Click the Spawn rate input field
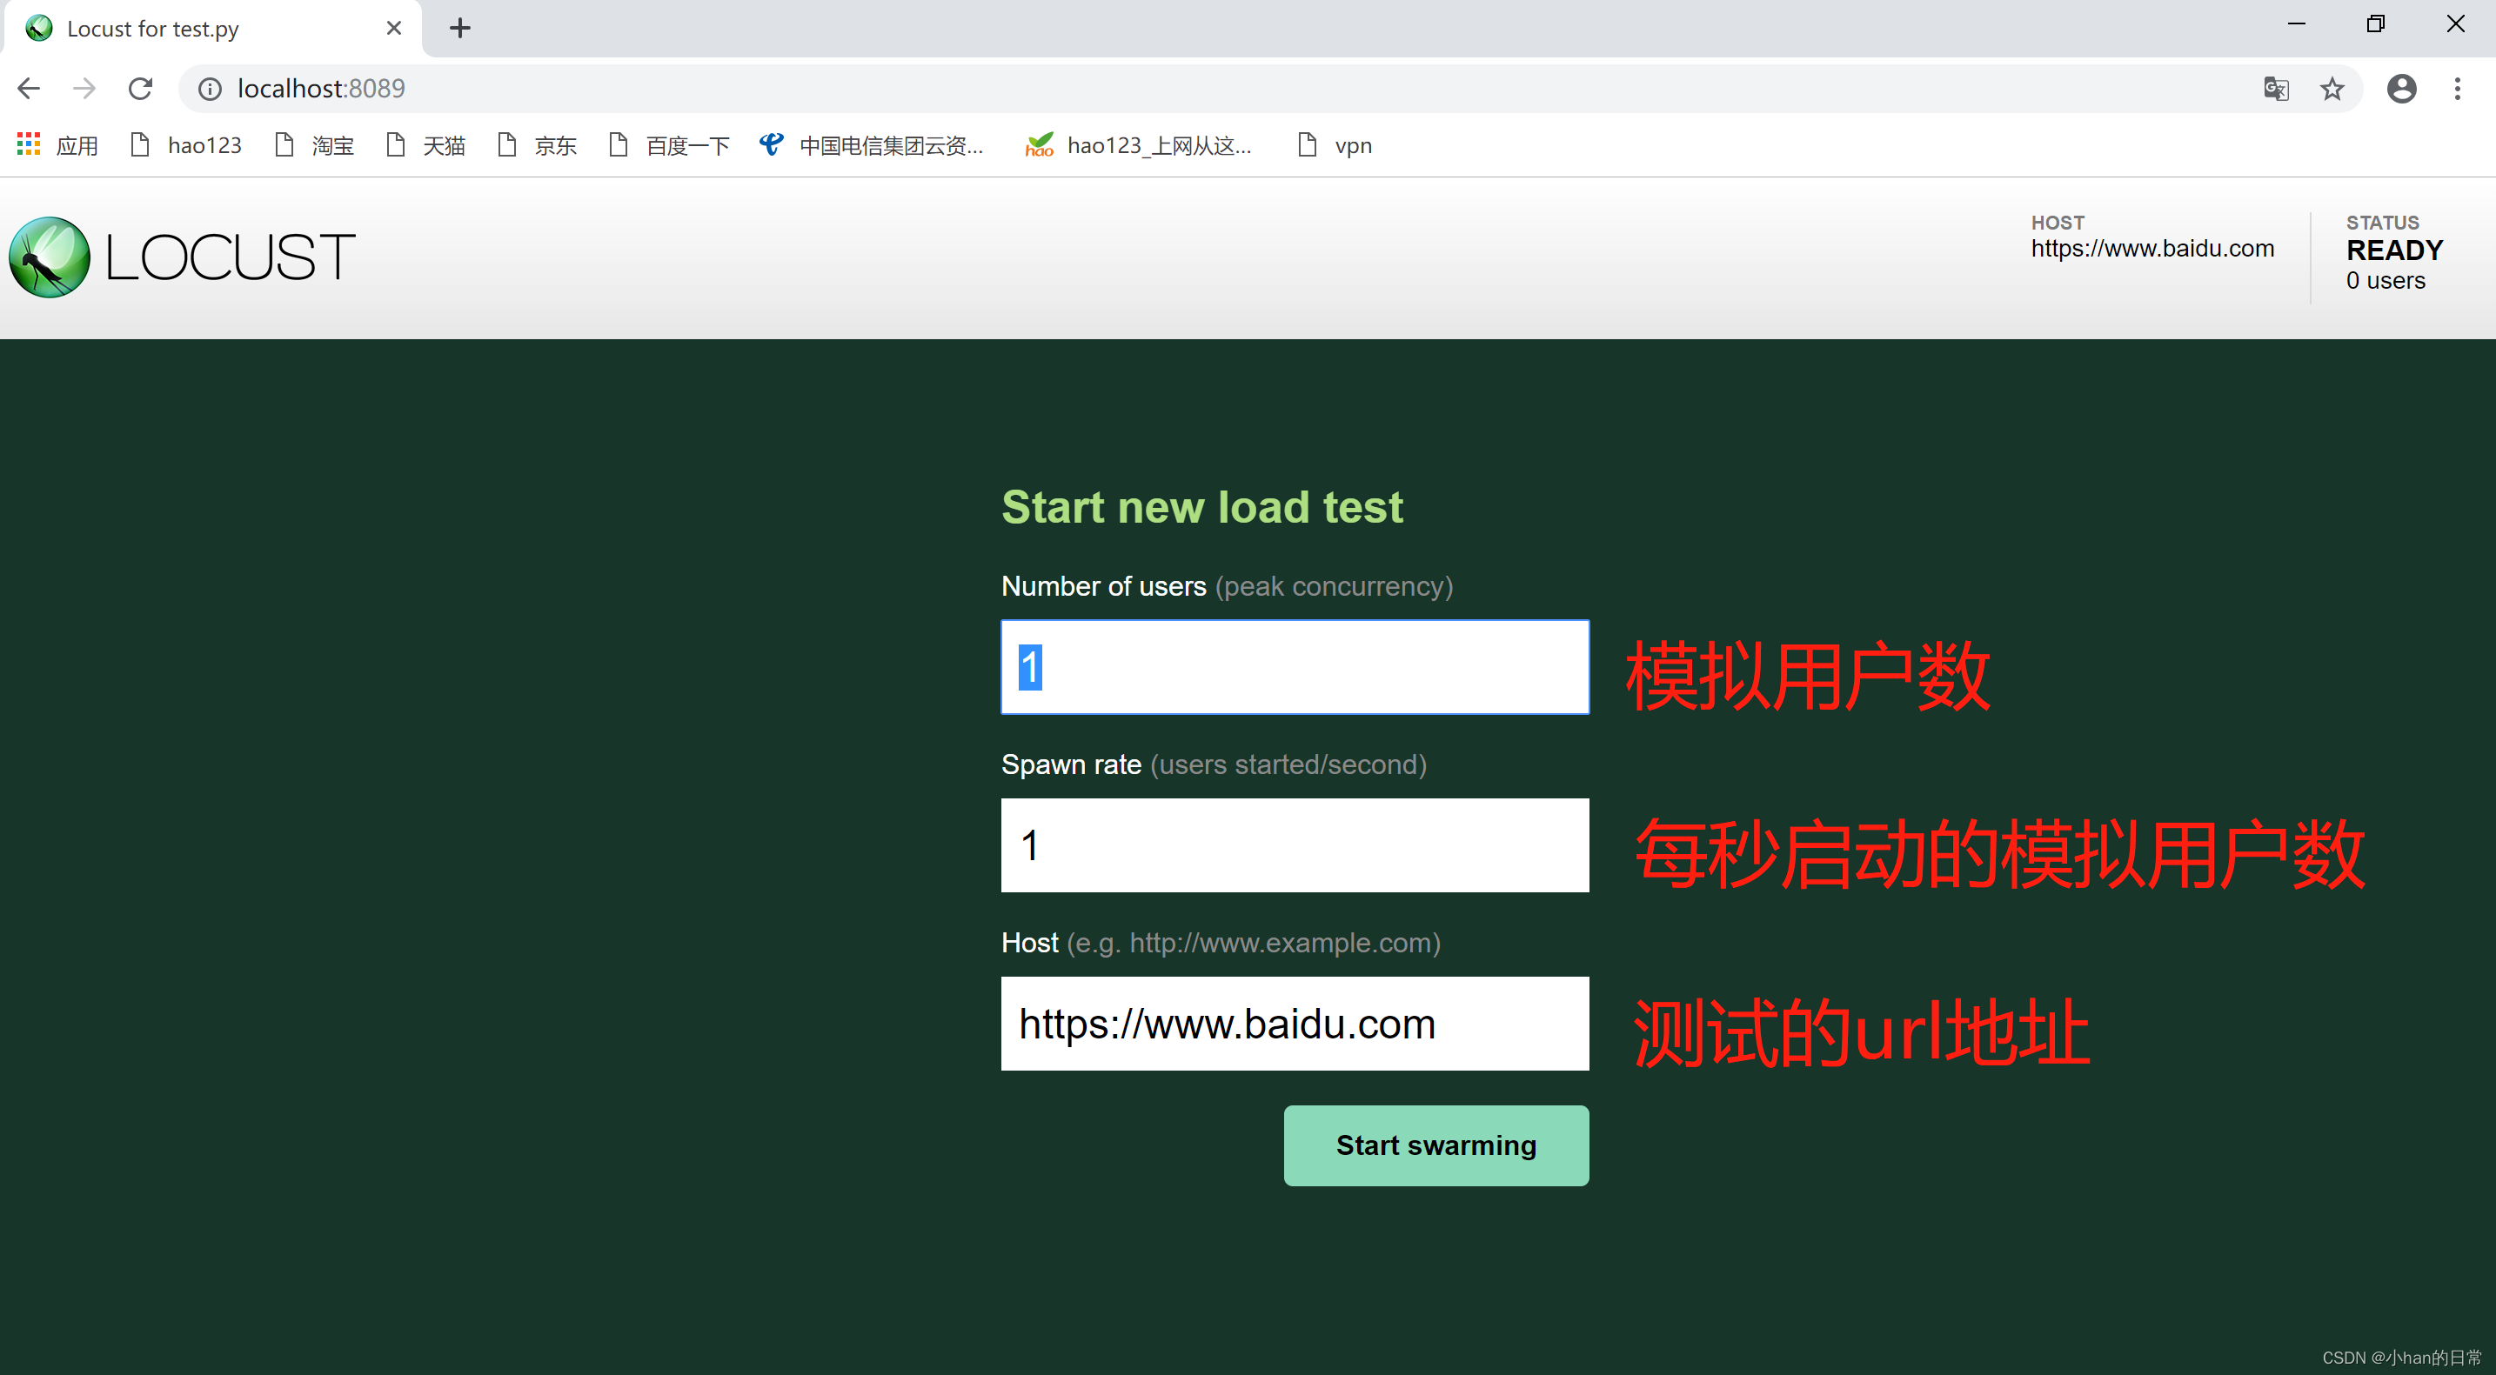This screenshot has width=2496, height=1375. click(x=1295, y=845)
